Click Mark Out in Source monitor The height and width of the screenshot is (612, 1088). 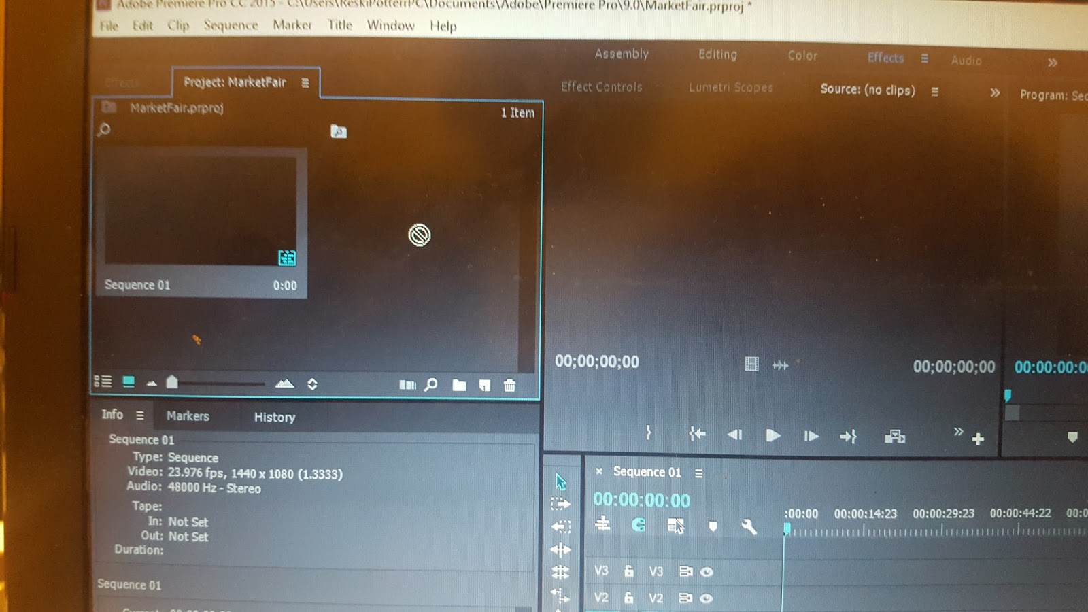click(x=649, y=432)
